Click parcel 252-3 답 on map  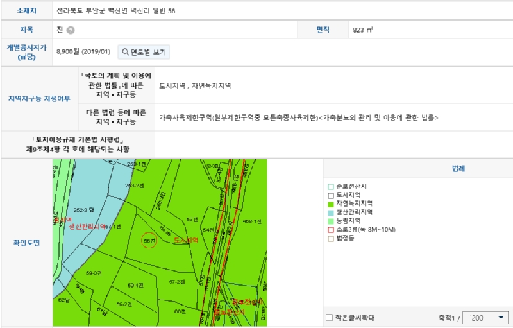83,210
